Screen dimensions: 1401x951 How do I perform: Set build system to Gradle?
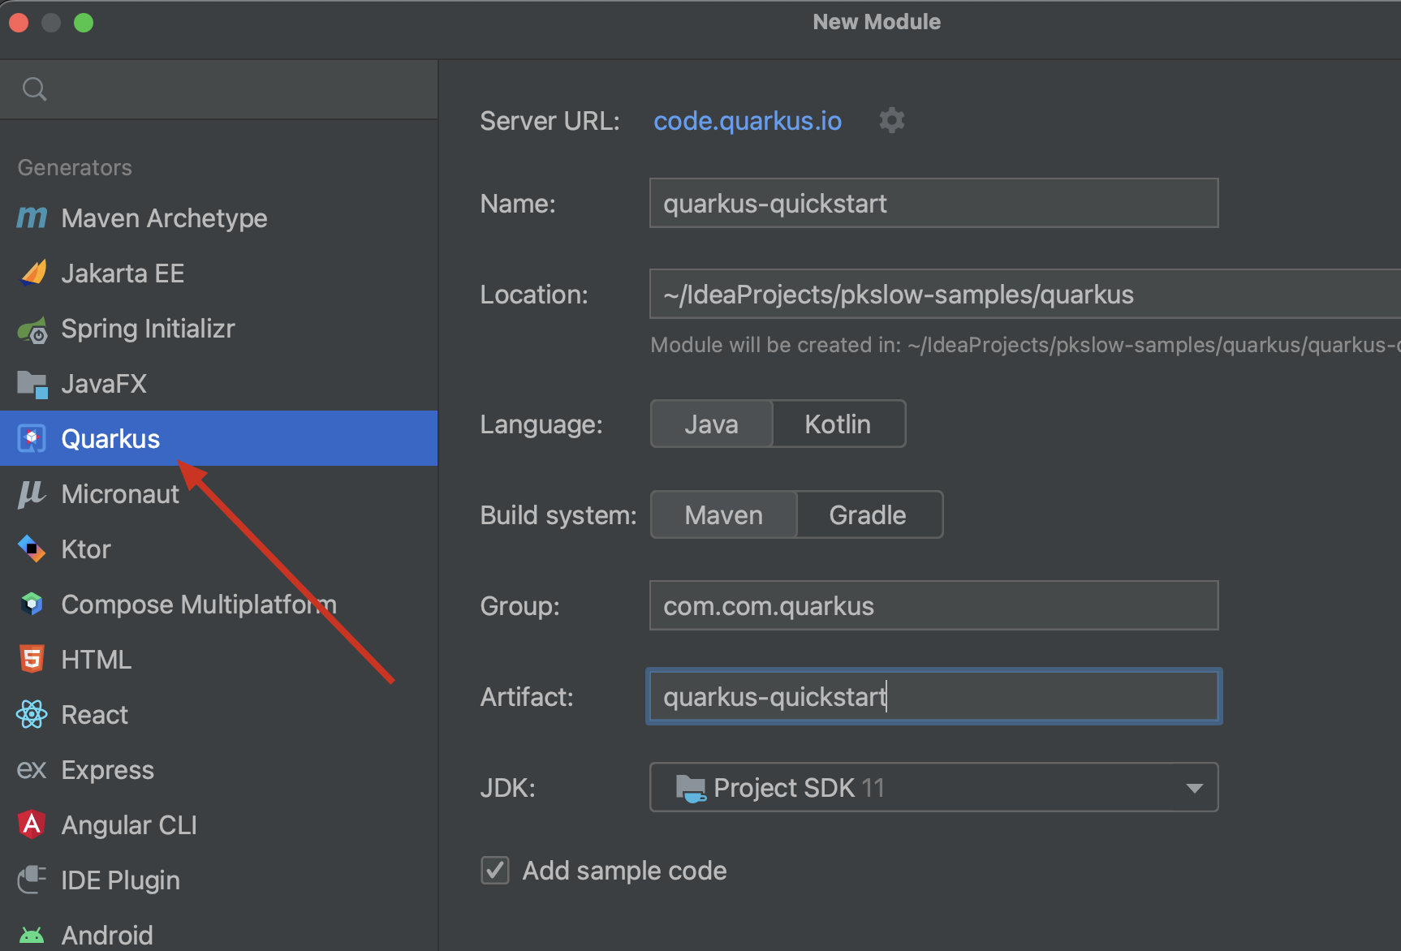click(868, 515)
